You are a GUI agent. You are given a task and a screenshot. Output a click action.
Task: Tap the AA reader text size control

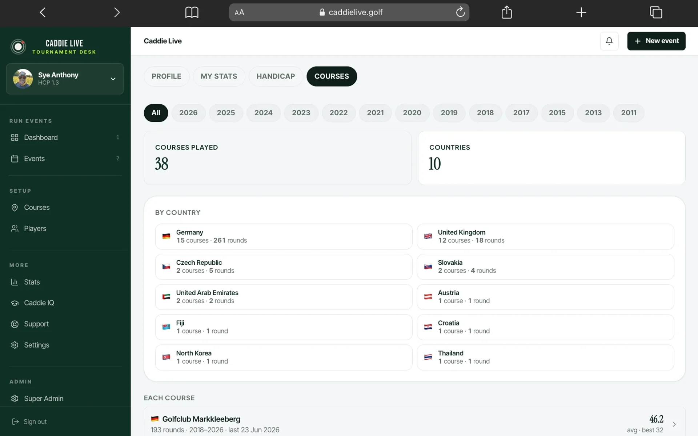pos(239,12)
